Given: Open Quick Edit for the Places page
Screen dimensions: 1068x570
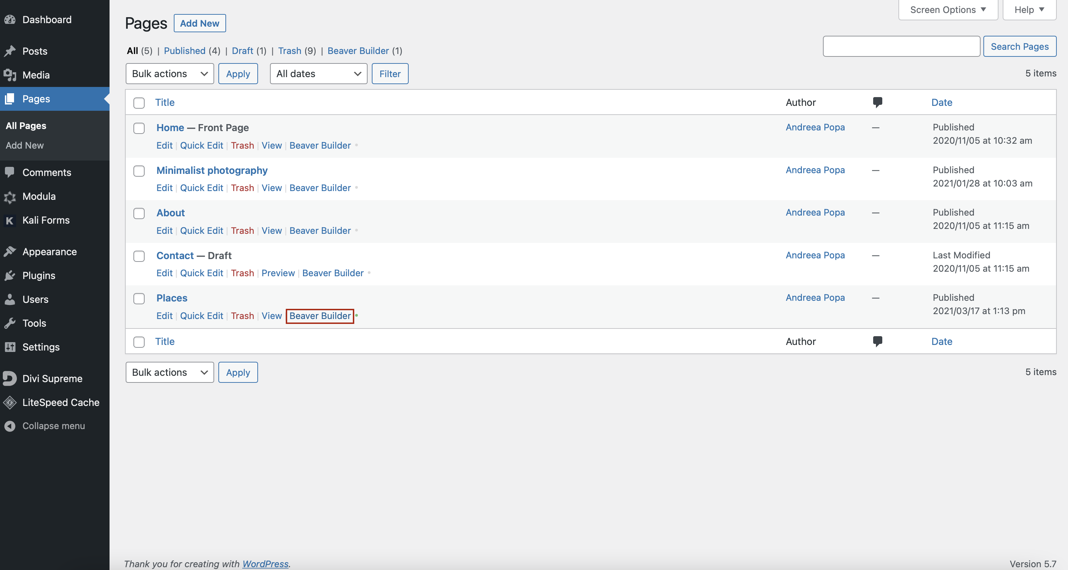Looking at the screenshot, I should pos(202,316).
